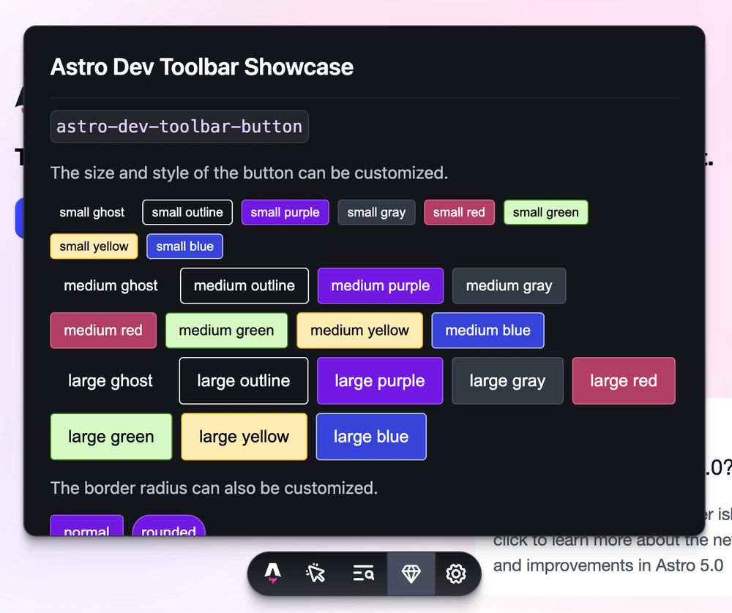Click the small outline button
732x613 pixels.
[187, 212]
